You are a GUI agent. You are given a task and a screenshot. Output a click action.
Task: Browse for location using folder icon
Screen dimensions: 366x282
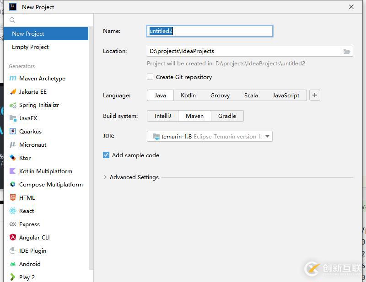tap(347, 51)
